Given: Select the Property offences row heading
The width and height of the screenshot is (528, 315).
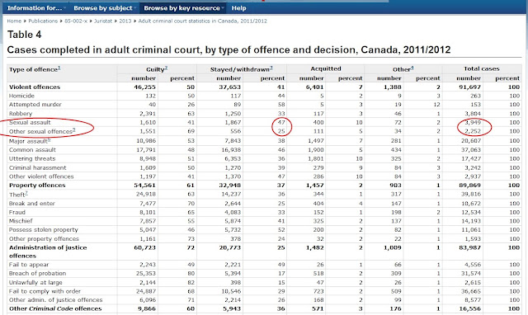Looking at the screenshot, I should (x=37, y=186).
